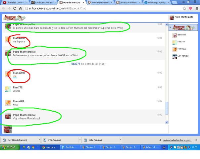Image resolution: width=200 pixels, height=159 pixels.
Task: Click Finn777 name in user list
Action: coord(181,42)
